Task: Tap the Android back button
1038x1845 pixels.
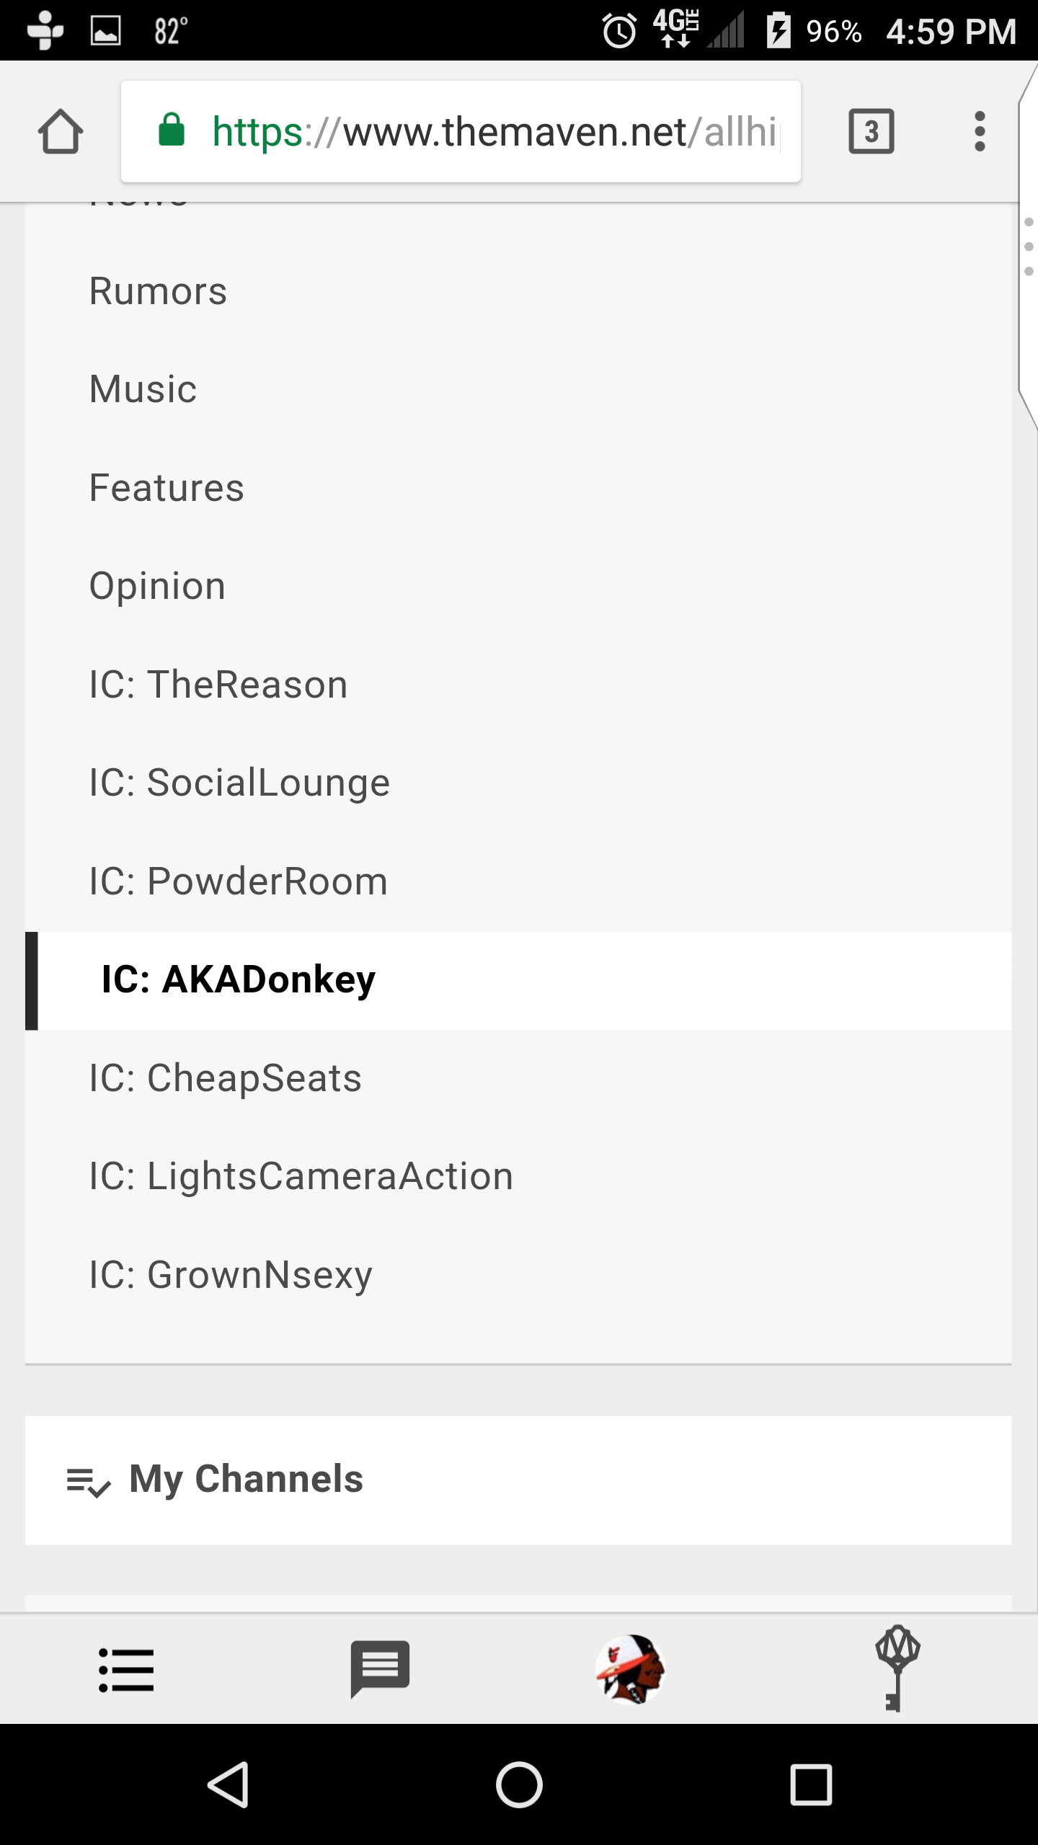Action: 229,1785
